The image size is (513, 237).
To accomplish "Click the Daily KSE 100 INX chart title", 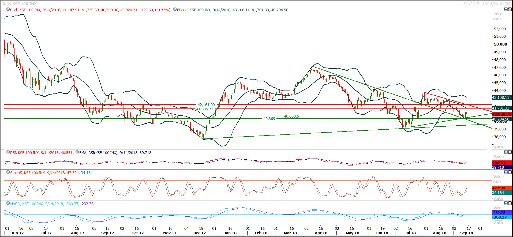I will (20, 4).
